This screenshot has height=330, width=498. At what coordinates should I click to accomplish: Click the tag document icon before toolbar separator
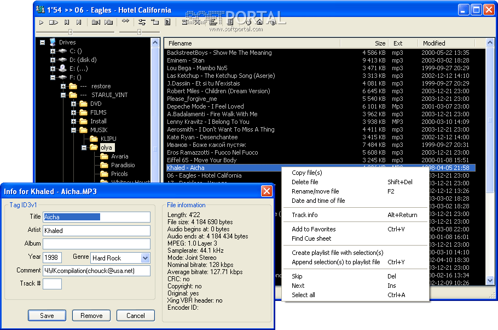tap(167, 22)
